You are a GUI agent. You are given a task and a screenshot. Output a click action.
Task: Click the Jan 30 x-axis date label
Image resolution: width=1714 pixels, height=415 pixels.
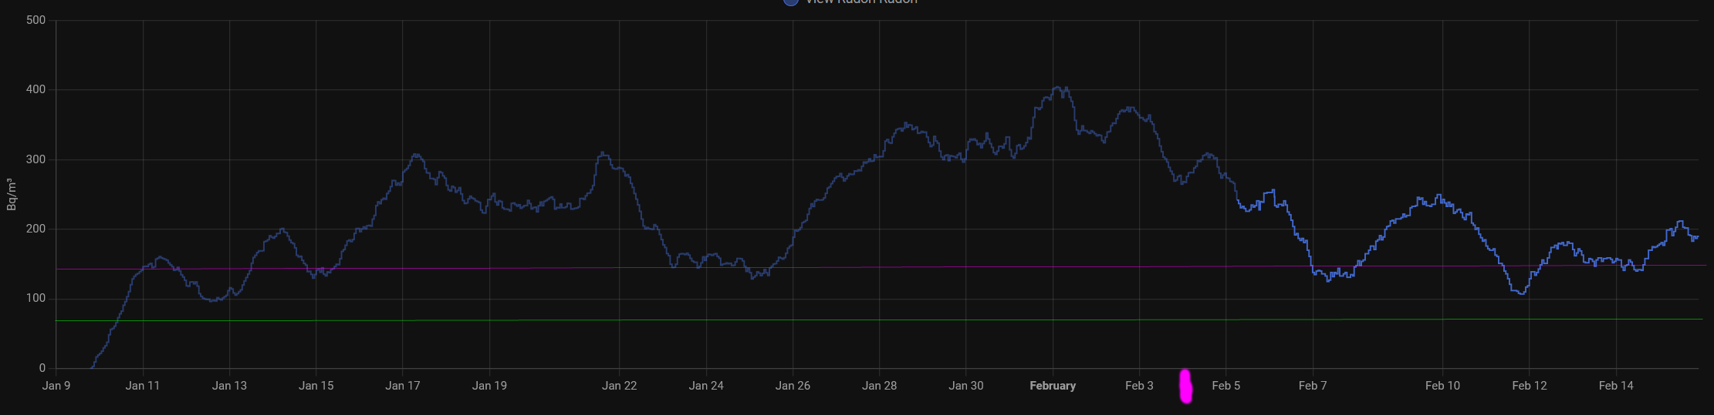[x=966, y=386]
